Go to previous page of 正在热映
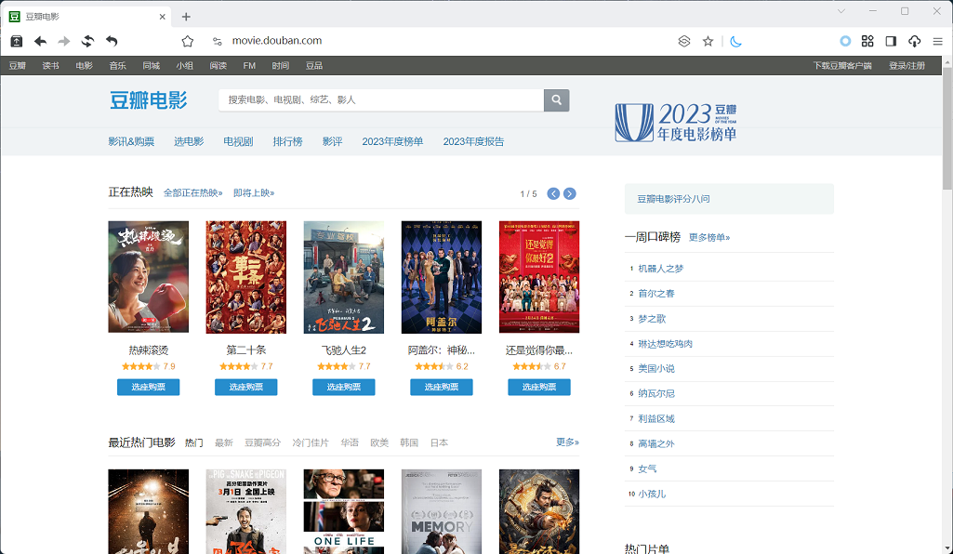Screen dimensions: 953x554 tap(553, 193)
